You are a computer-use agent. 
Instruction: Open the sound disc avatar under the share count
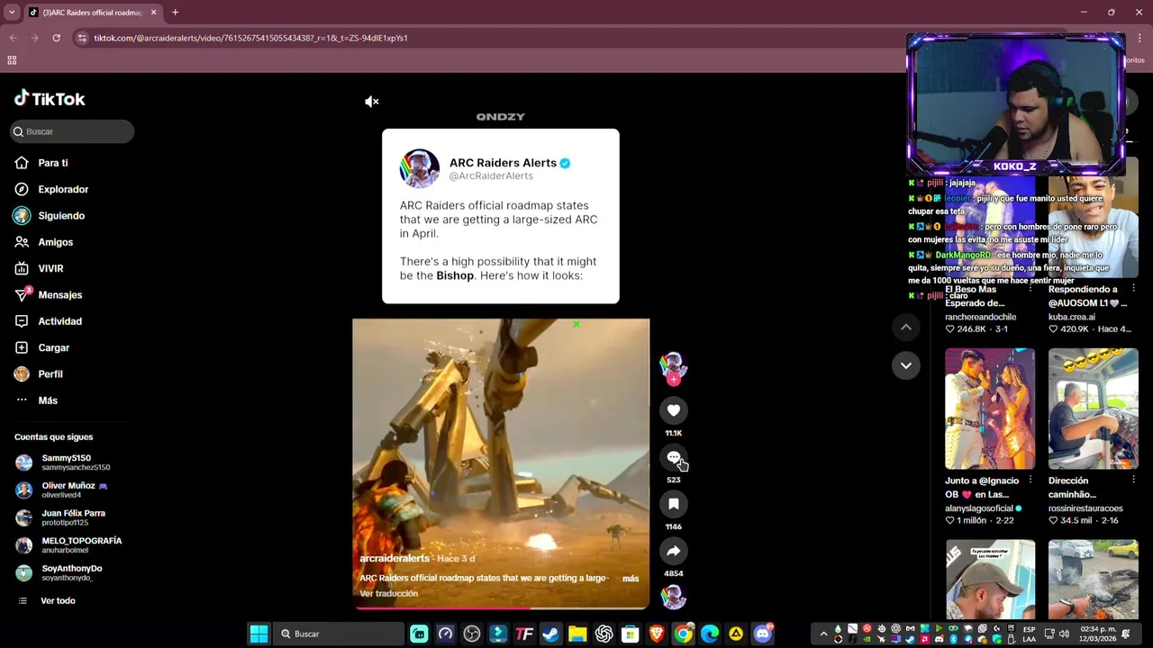pyautogui.click(x=674, y=597)
